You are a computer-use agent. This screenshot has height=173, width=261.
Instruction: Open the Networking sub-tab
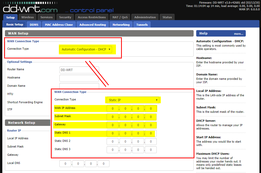(121, 24)
